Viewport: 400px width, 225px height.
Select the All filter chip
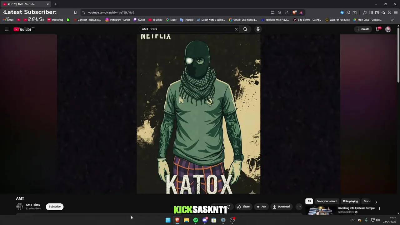309,201
